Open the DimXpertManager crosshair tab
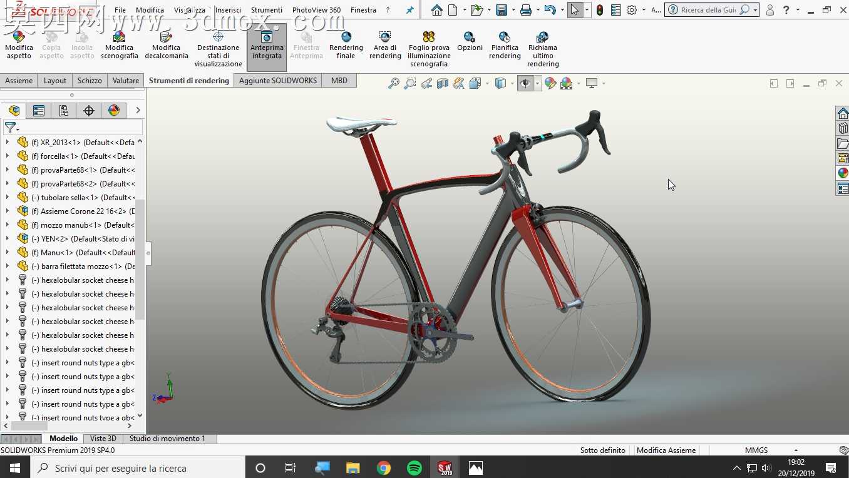Screen dimensions: 849x478 [89, 111]
